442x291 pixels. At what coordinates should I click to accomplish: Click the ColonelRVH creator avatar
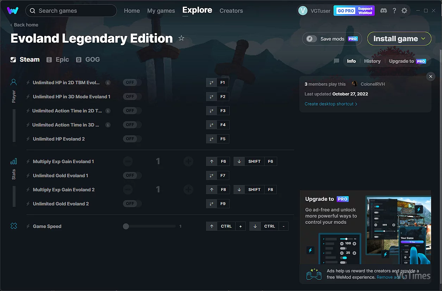[x=354, y=84]
